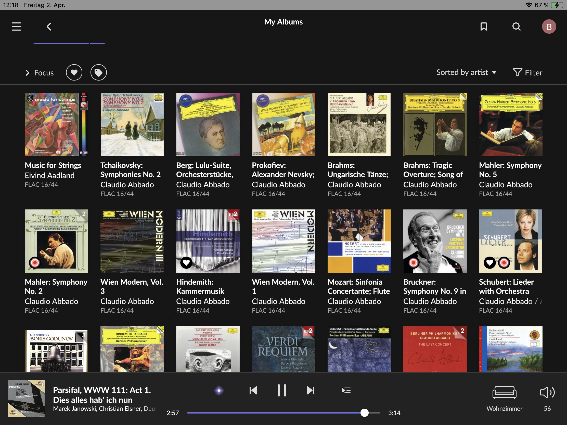Image resolution: width=567 pixels, height=425 pixels.
Task: Open Wien Modern, Vol. 3 album cover
Action: click(x=132, y=241)
